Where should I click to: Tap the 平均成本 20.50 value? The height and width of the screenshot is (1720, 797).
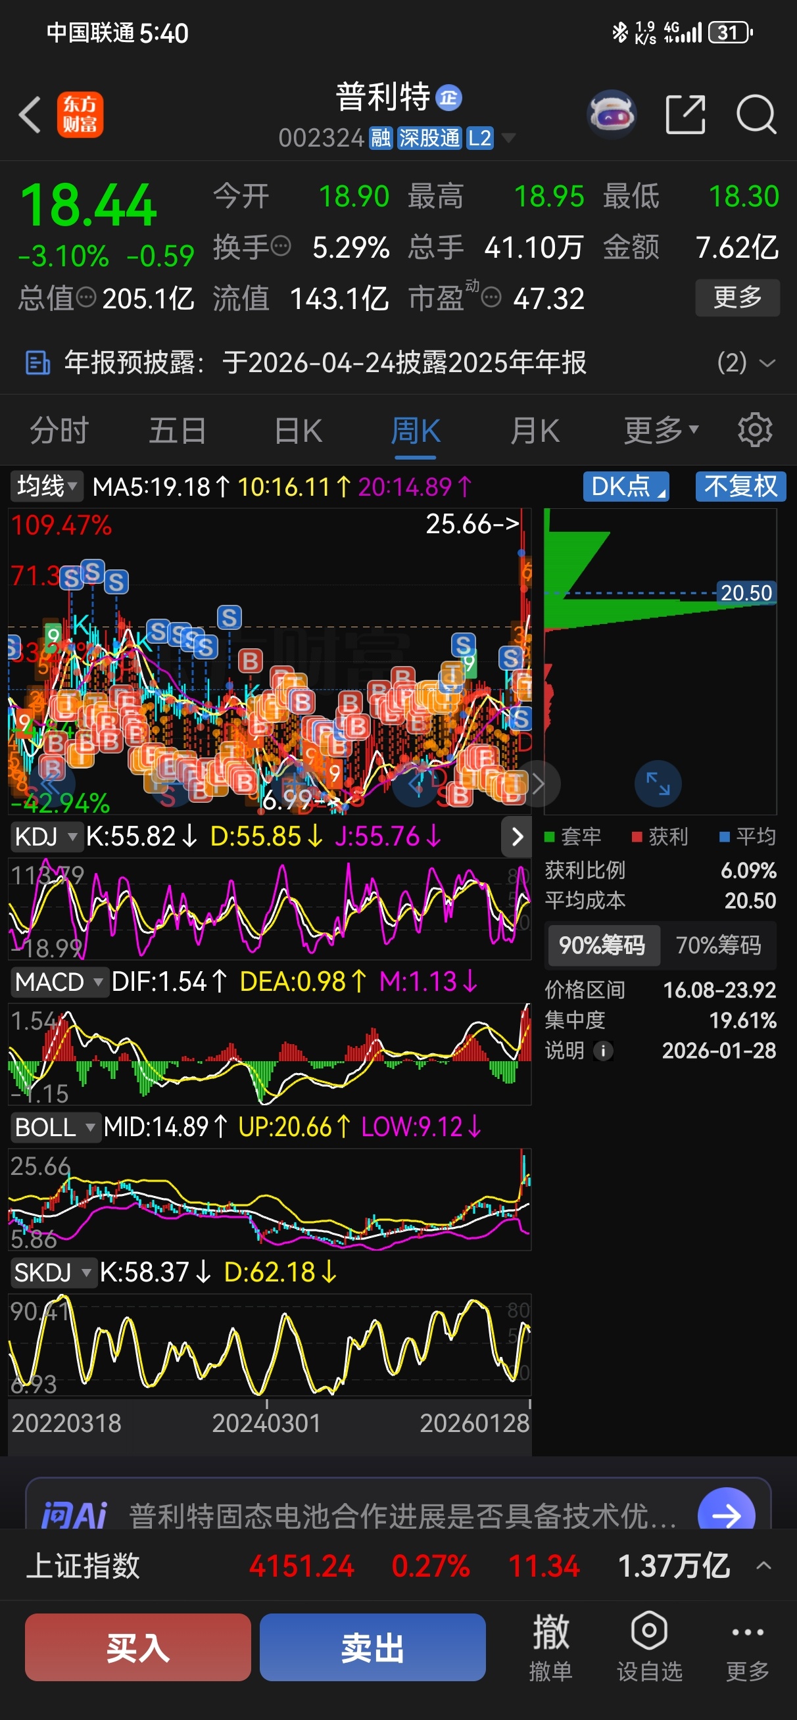[750, 901]
